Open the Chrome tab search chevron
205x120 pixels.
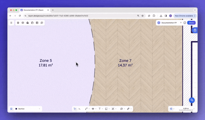click(x=195, y=10)
